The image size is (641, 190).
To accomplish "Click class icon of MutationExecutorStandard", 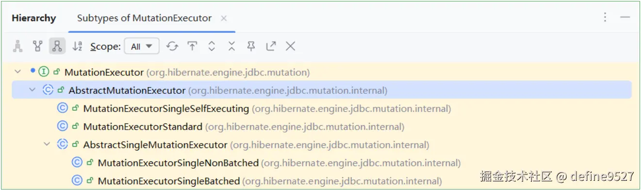I will 62,127.
